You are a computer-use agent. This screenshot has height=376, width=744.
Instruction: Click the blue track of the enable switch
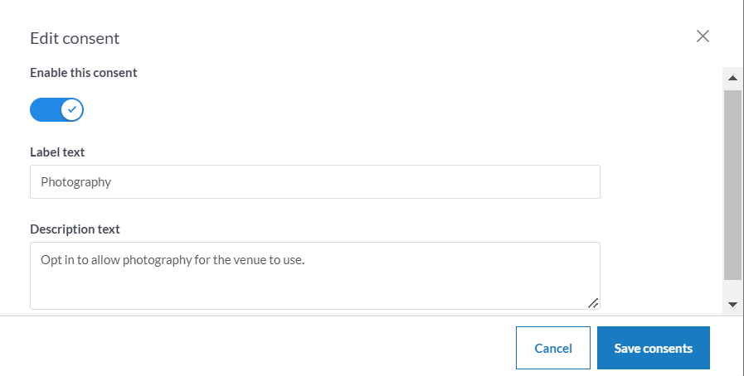pos(44,109)
